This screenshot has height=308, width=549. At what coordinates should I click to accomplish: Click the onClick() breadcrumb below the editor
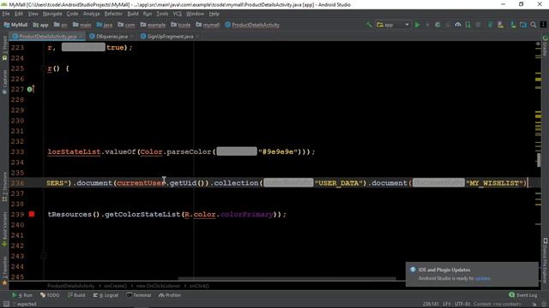pos(199,286)
